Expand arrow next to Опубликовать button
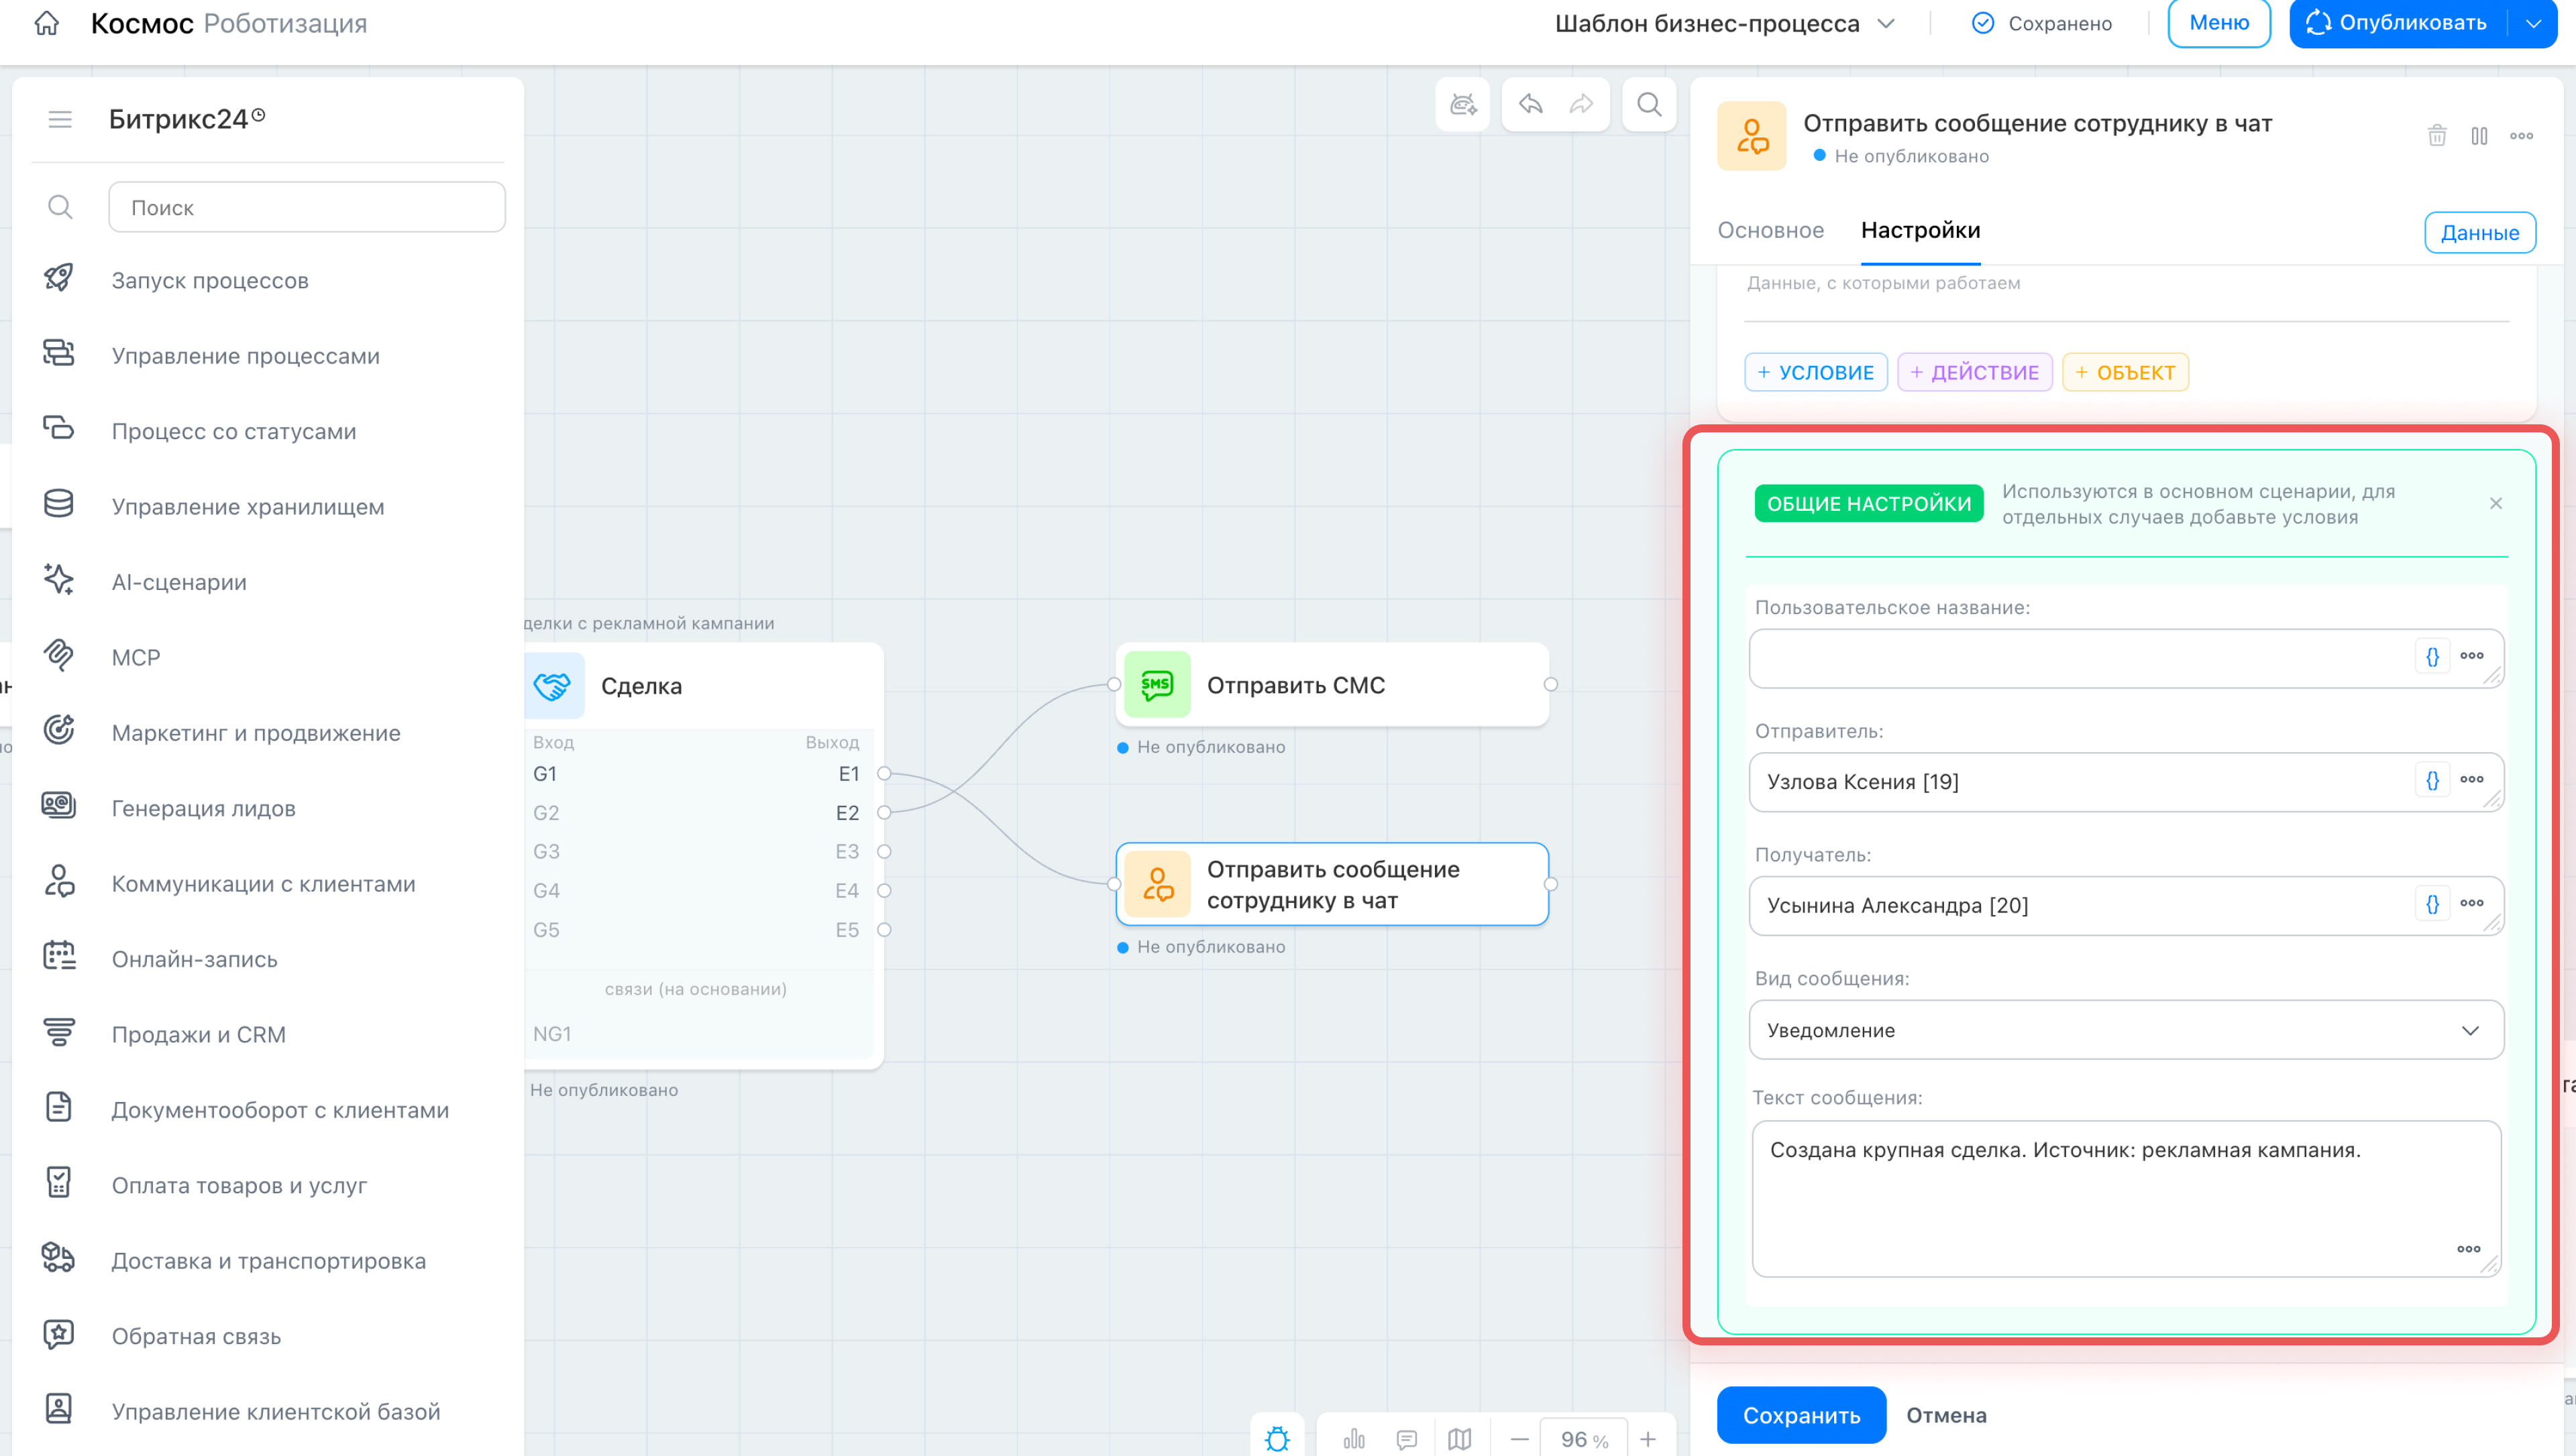Viewport: 2576px width, 1456px height. tap(2533, 23)
